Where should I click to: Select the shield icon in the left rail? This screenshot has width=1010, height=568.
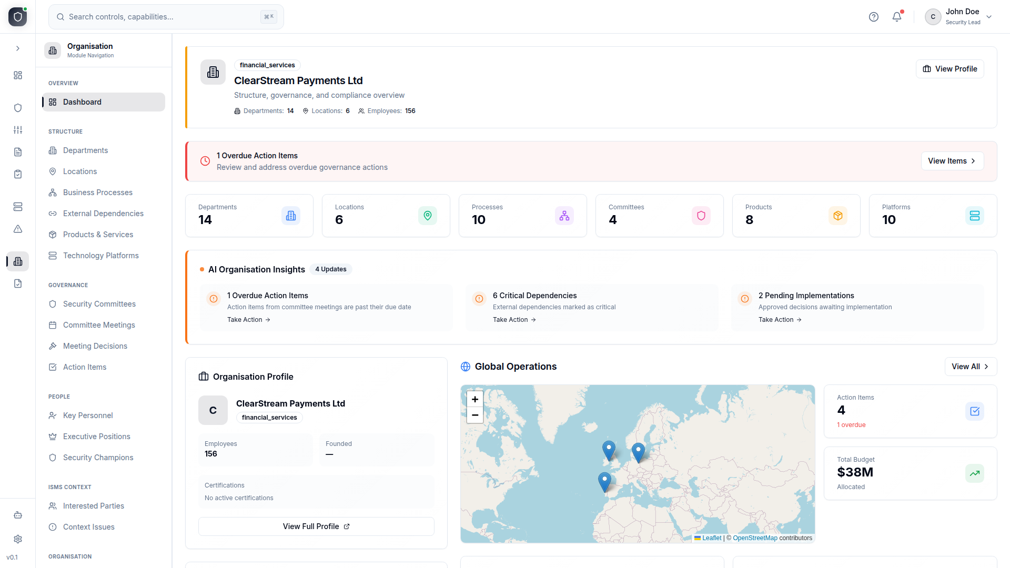point(17,107)
